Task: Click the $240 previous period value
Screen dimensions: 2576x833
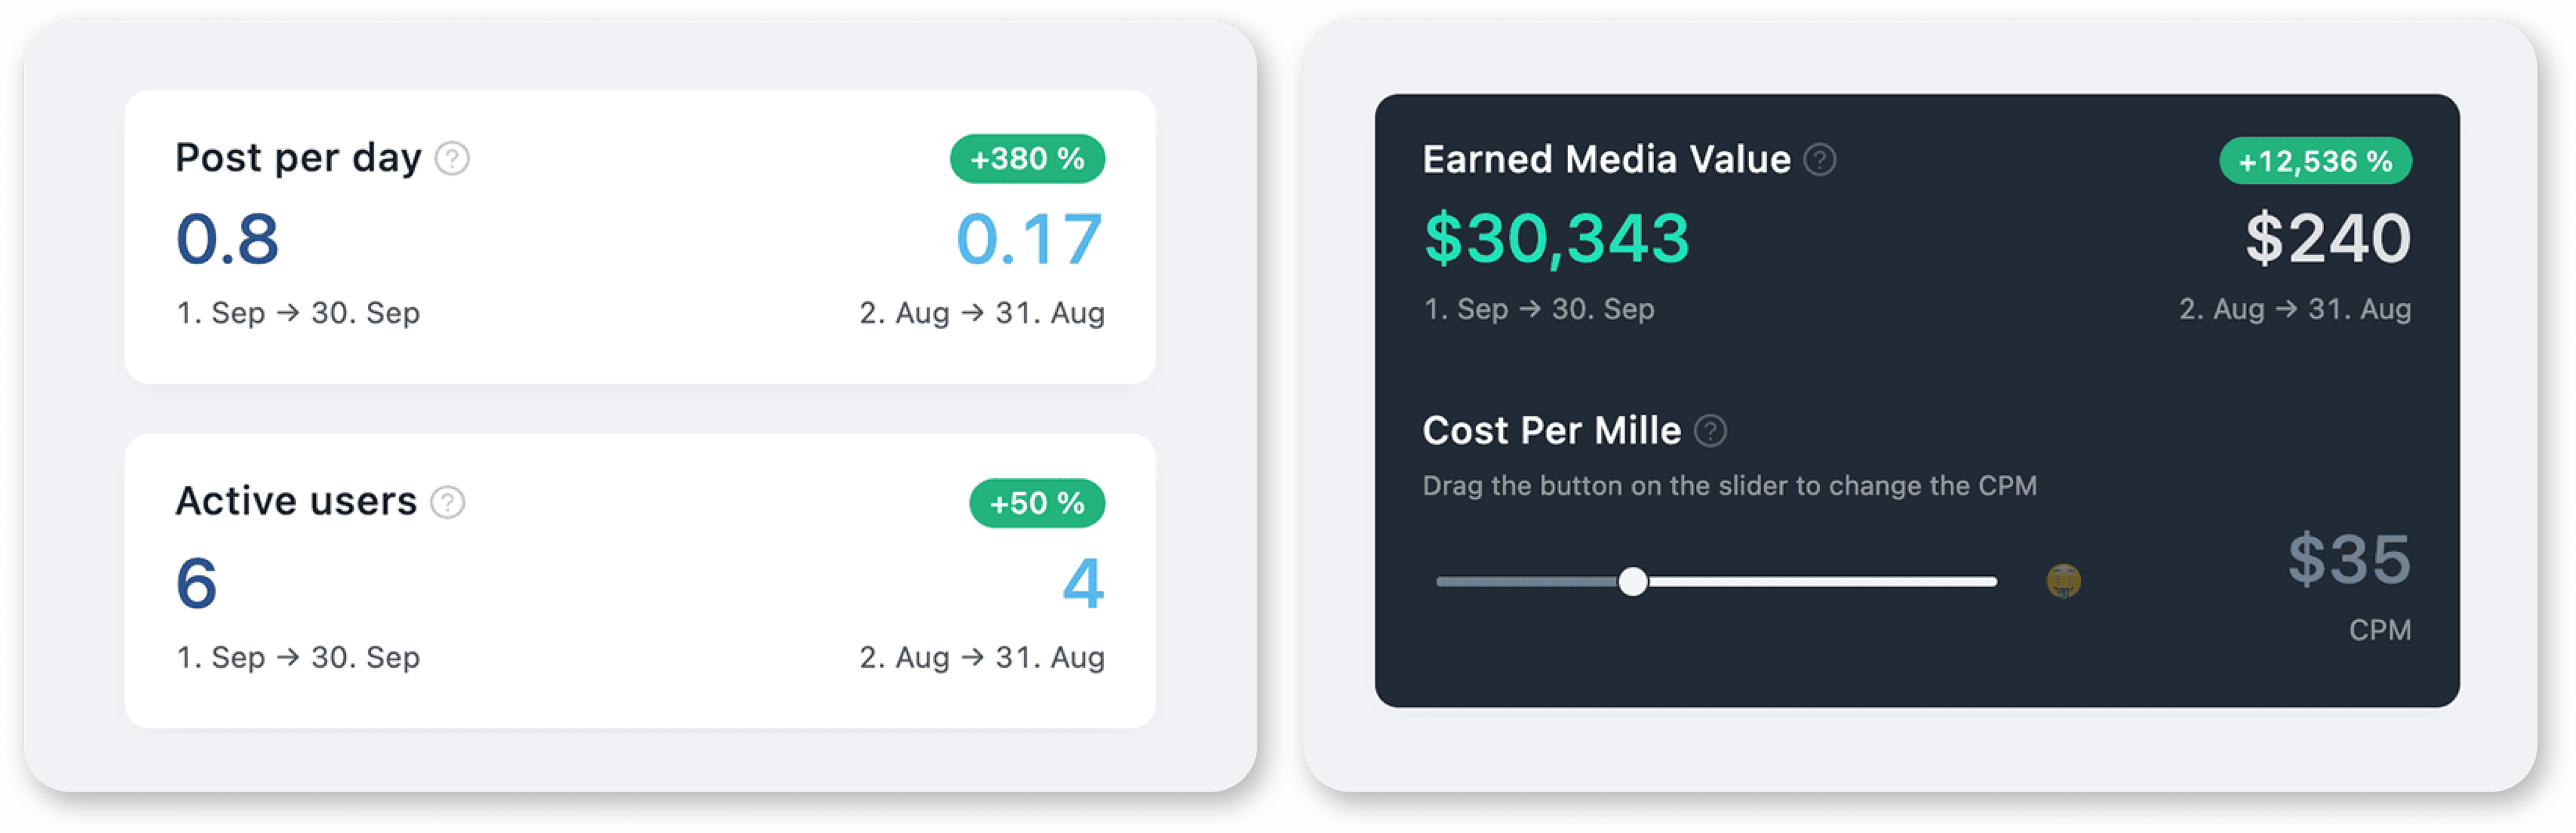Action: click(2328, 239)
